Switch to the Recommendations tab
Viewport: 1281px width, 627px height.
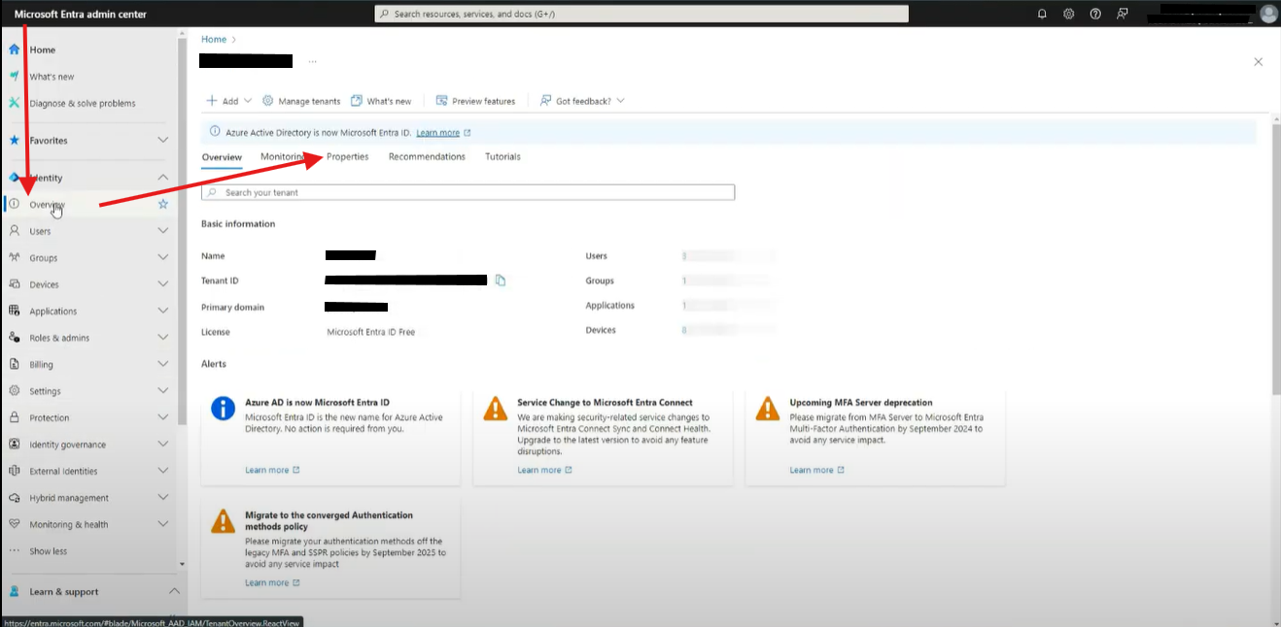(427, 156)
